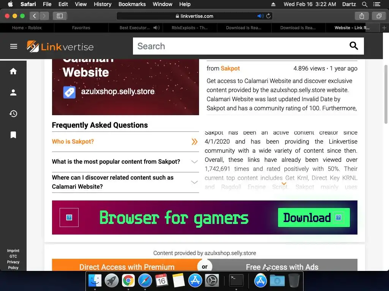Open bookmarks icon in sidebar
This screenshot has height=291, width=389.
(13, 135)
